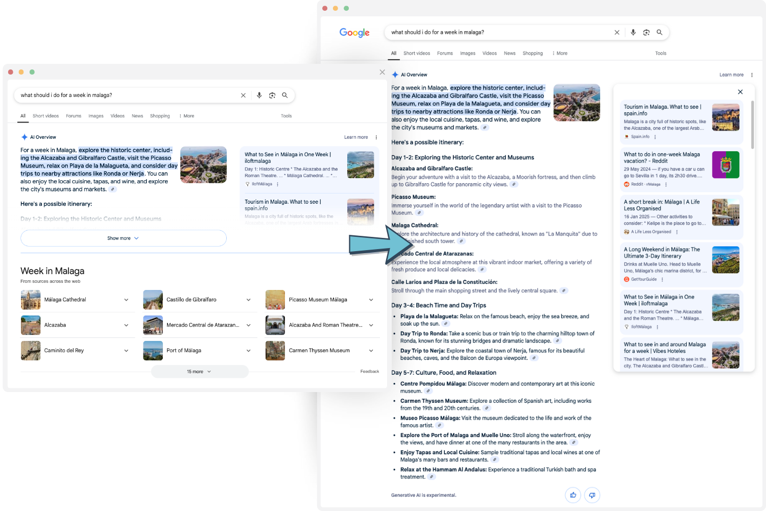The width and height of the screenshot is (766, 511).
Task: Switch to Short videos tab, left window
Action: [45, 116]
